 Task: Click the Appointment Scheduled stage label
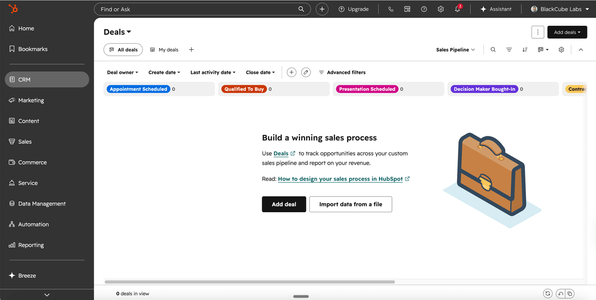pyautogui.click(x=139, y=89)
